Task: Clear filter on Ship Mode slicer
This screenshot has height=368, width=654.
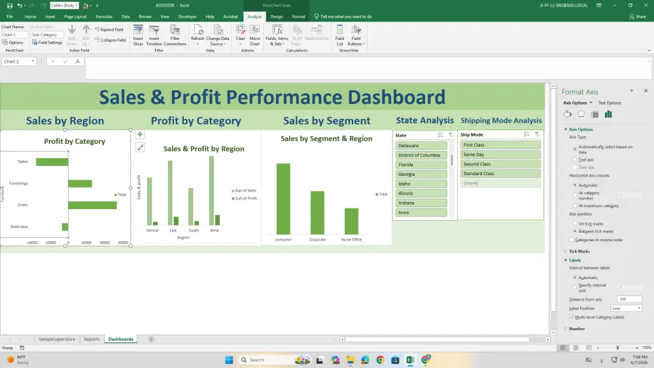Action: (537, 134)
